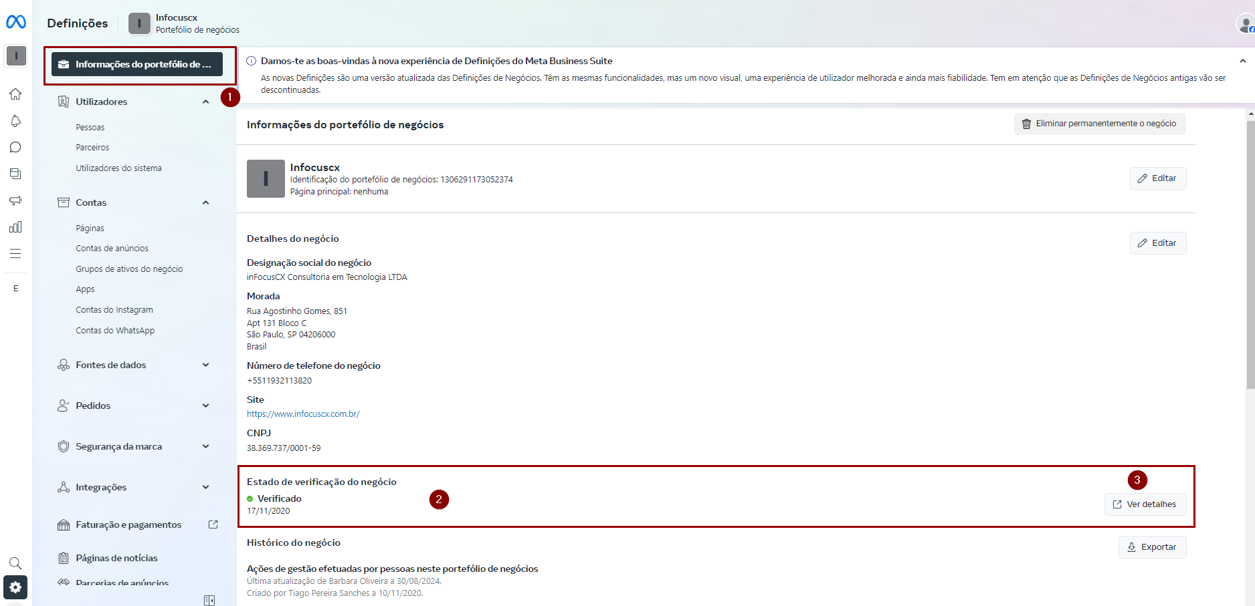Open Contas de anúncios menu item
1255x606 pixels.
[112, 249]
